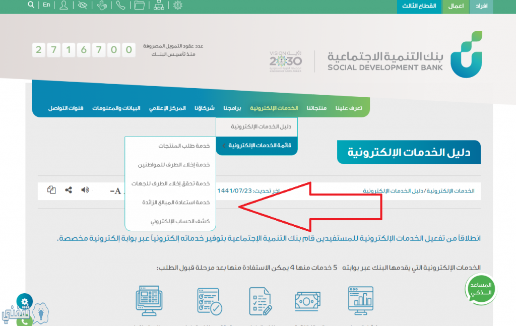Open the user login icon
The height and width of the screenshot is (326, 516).
click(x=63, y=5)
